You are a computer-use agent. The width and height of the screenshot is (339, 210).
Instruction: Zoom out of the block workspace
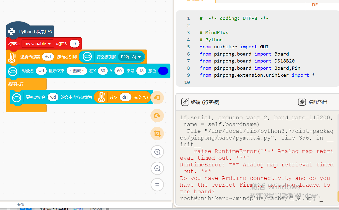coord(157,168)
